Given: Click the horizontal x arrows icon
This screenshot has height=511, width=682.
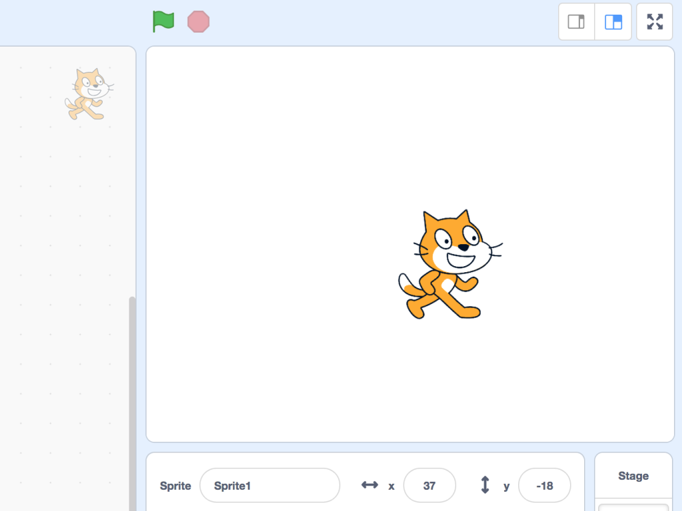Looking at the screenshot, I should pyautogui.click(x=370, y=484).
